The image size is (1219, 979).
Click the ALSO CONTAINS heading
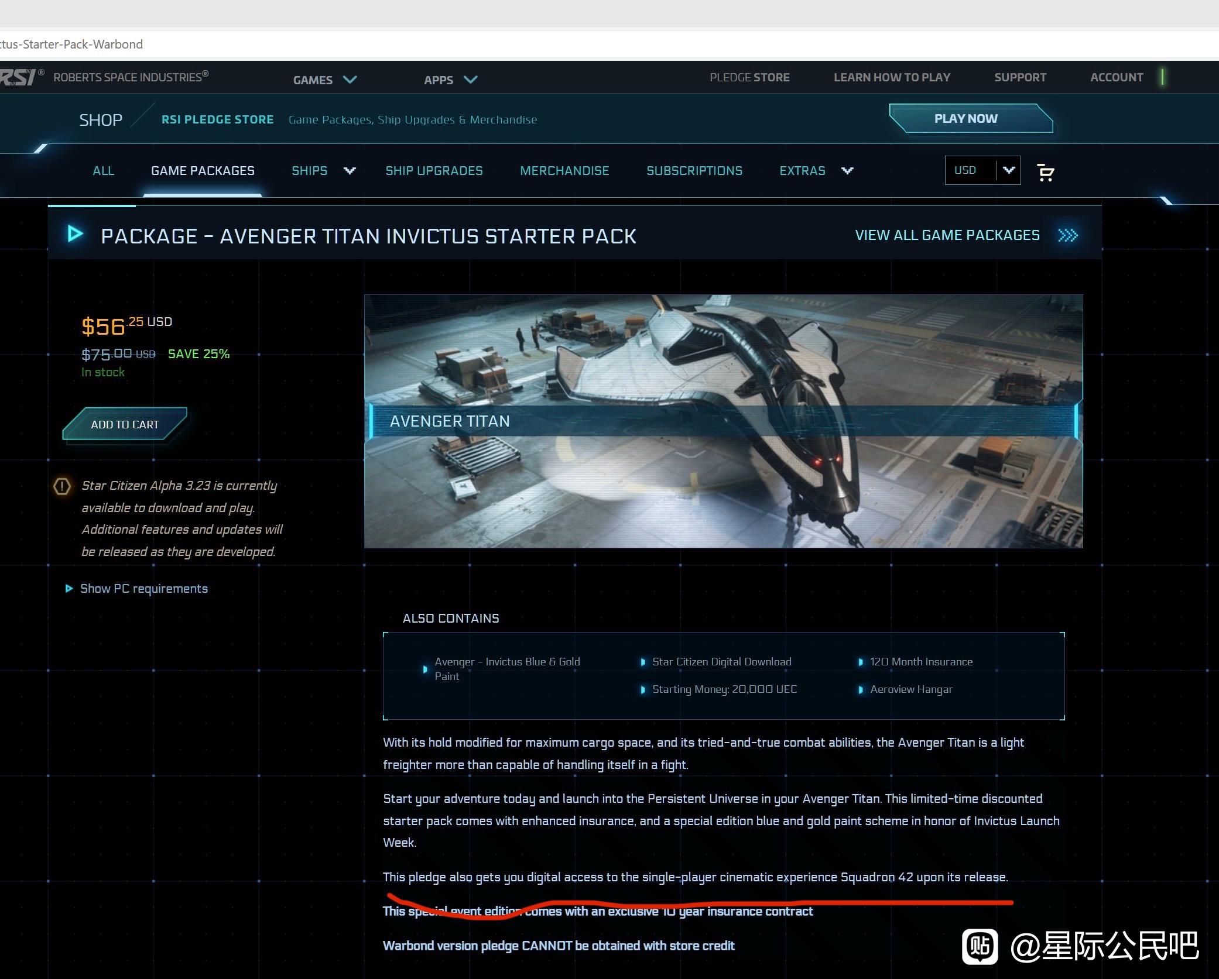(451, 618)
